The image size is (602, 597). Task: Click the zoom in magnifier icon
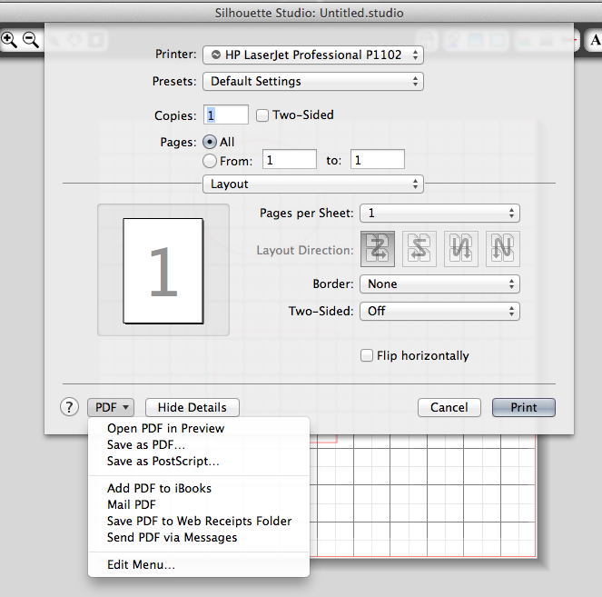tap(9, 40)
